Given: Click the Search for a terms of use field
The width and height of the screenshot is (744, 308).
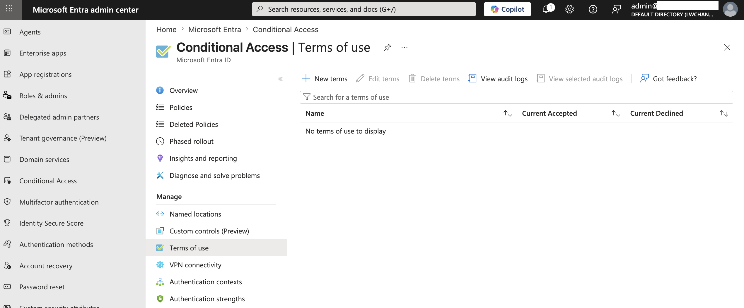Looking at the screenshot, I should [x=516, y=97].
